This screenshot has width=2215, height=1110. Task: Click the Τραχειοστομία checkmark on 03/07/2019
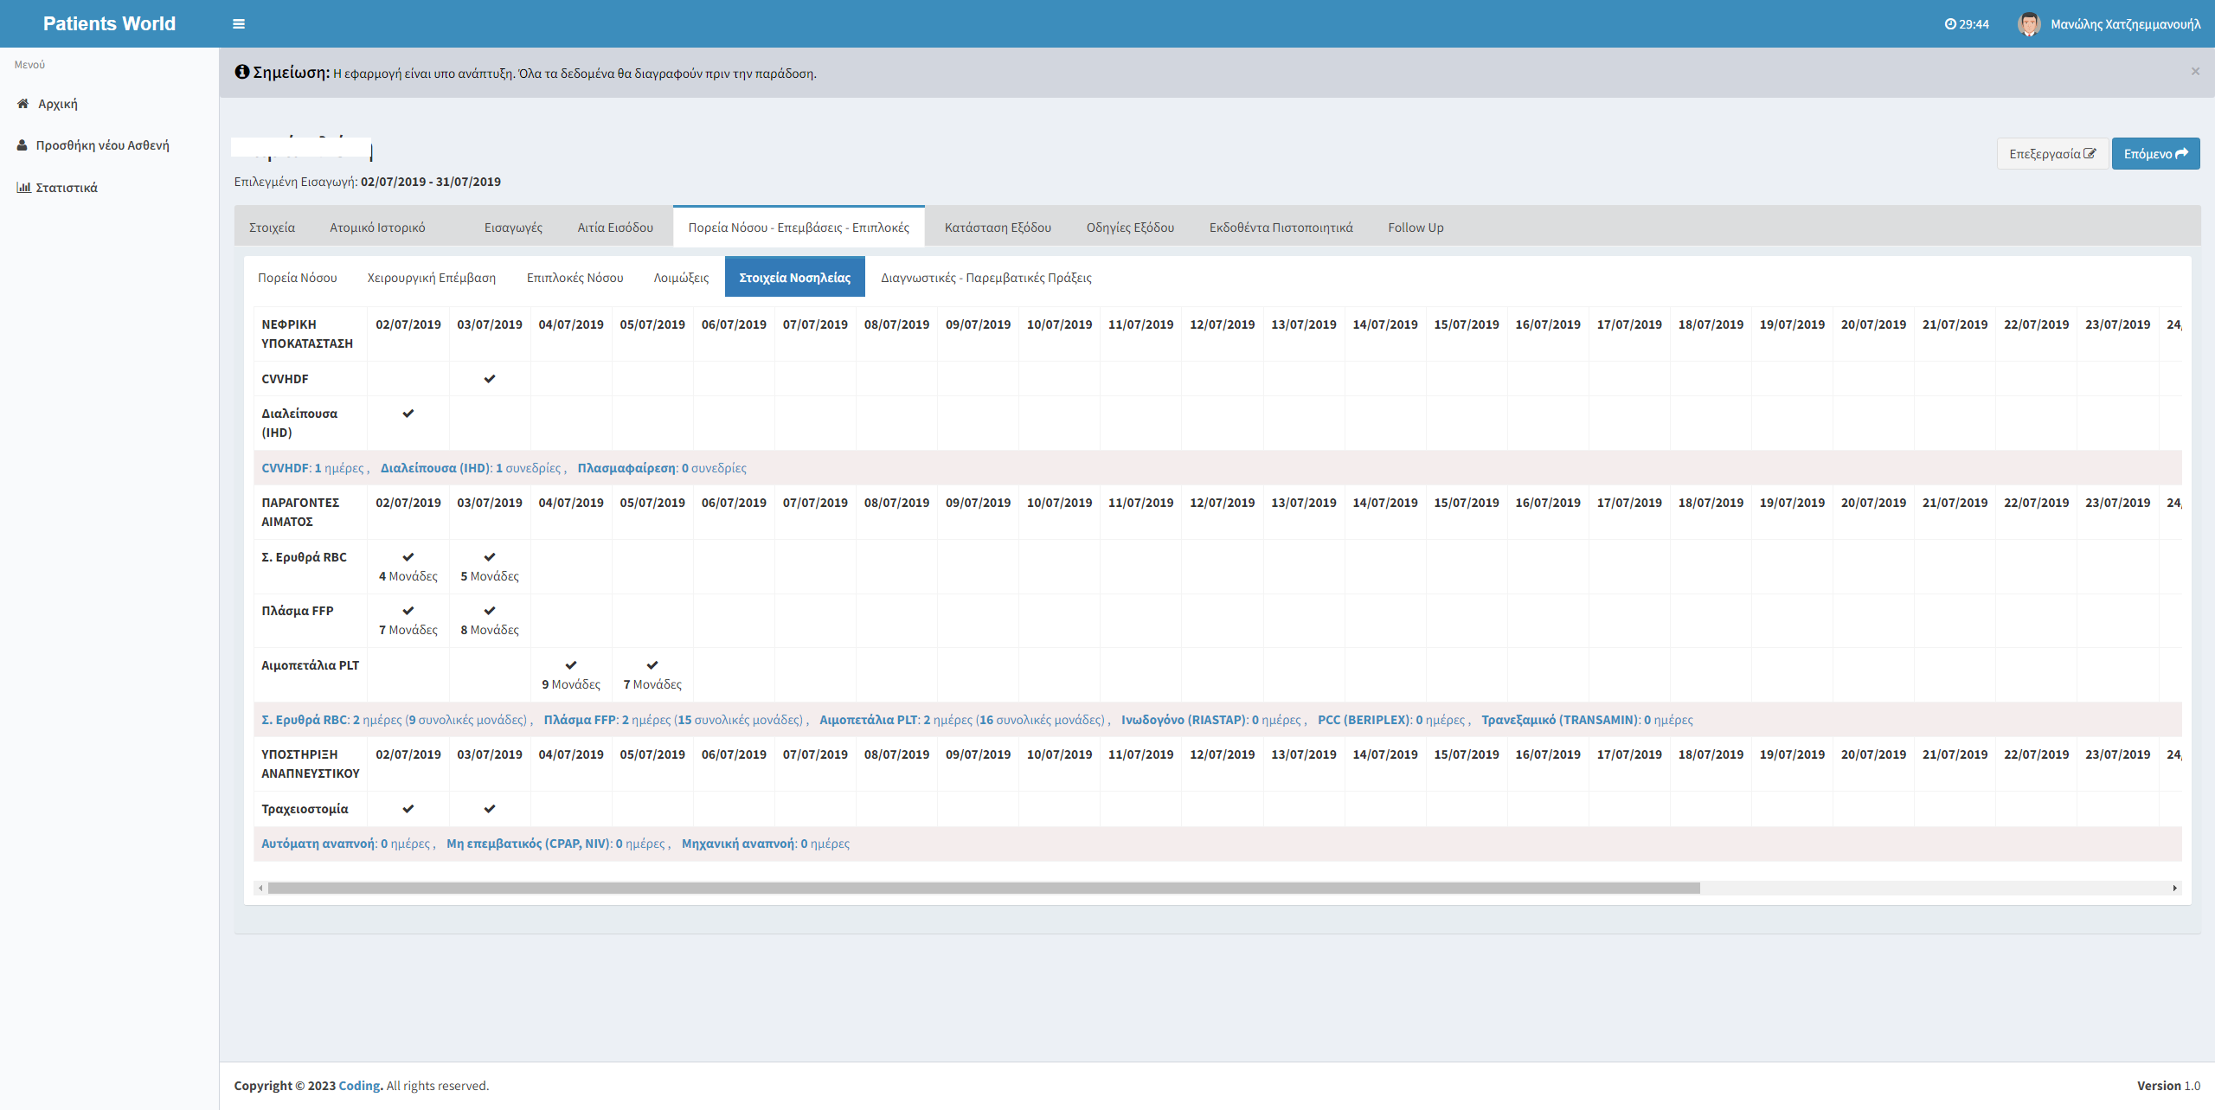(490, 809)
